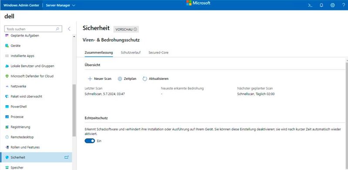Screen dimensions: 348x170
Task: Open Netzwerke tool
Action: (x=18, y=87)
